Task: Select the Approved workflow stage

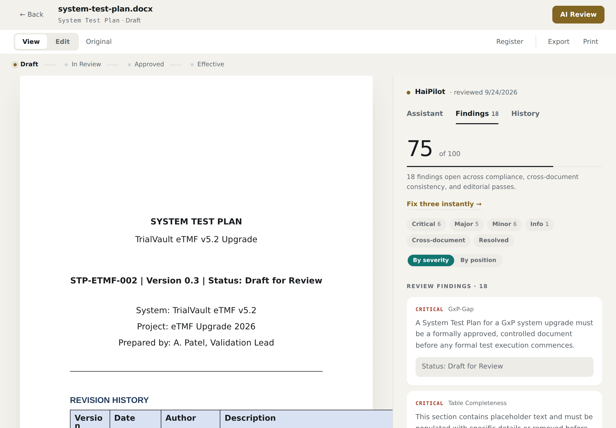Action: pyautogui.click(x=146, y=64)
